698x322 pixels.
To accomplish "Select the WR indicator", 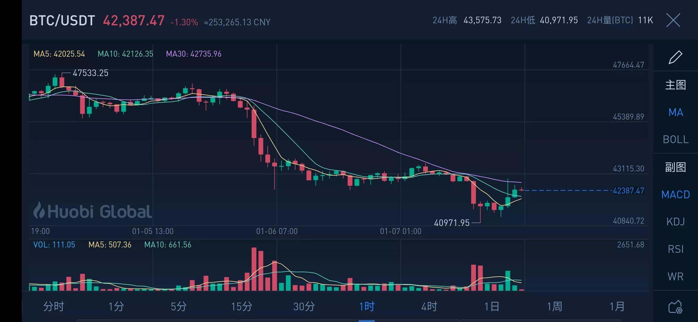I will click(x=675, y=276).
